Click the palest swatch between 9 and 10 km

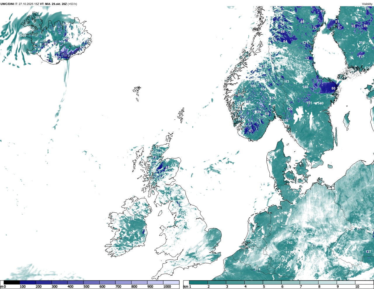(346, 282)
